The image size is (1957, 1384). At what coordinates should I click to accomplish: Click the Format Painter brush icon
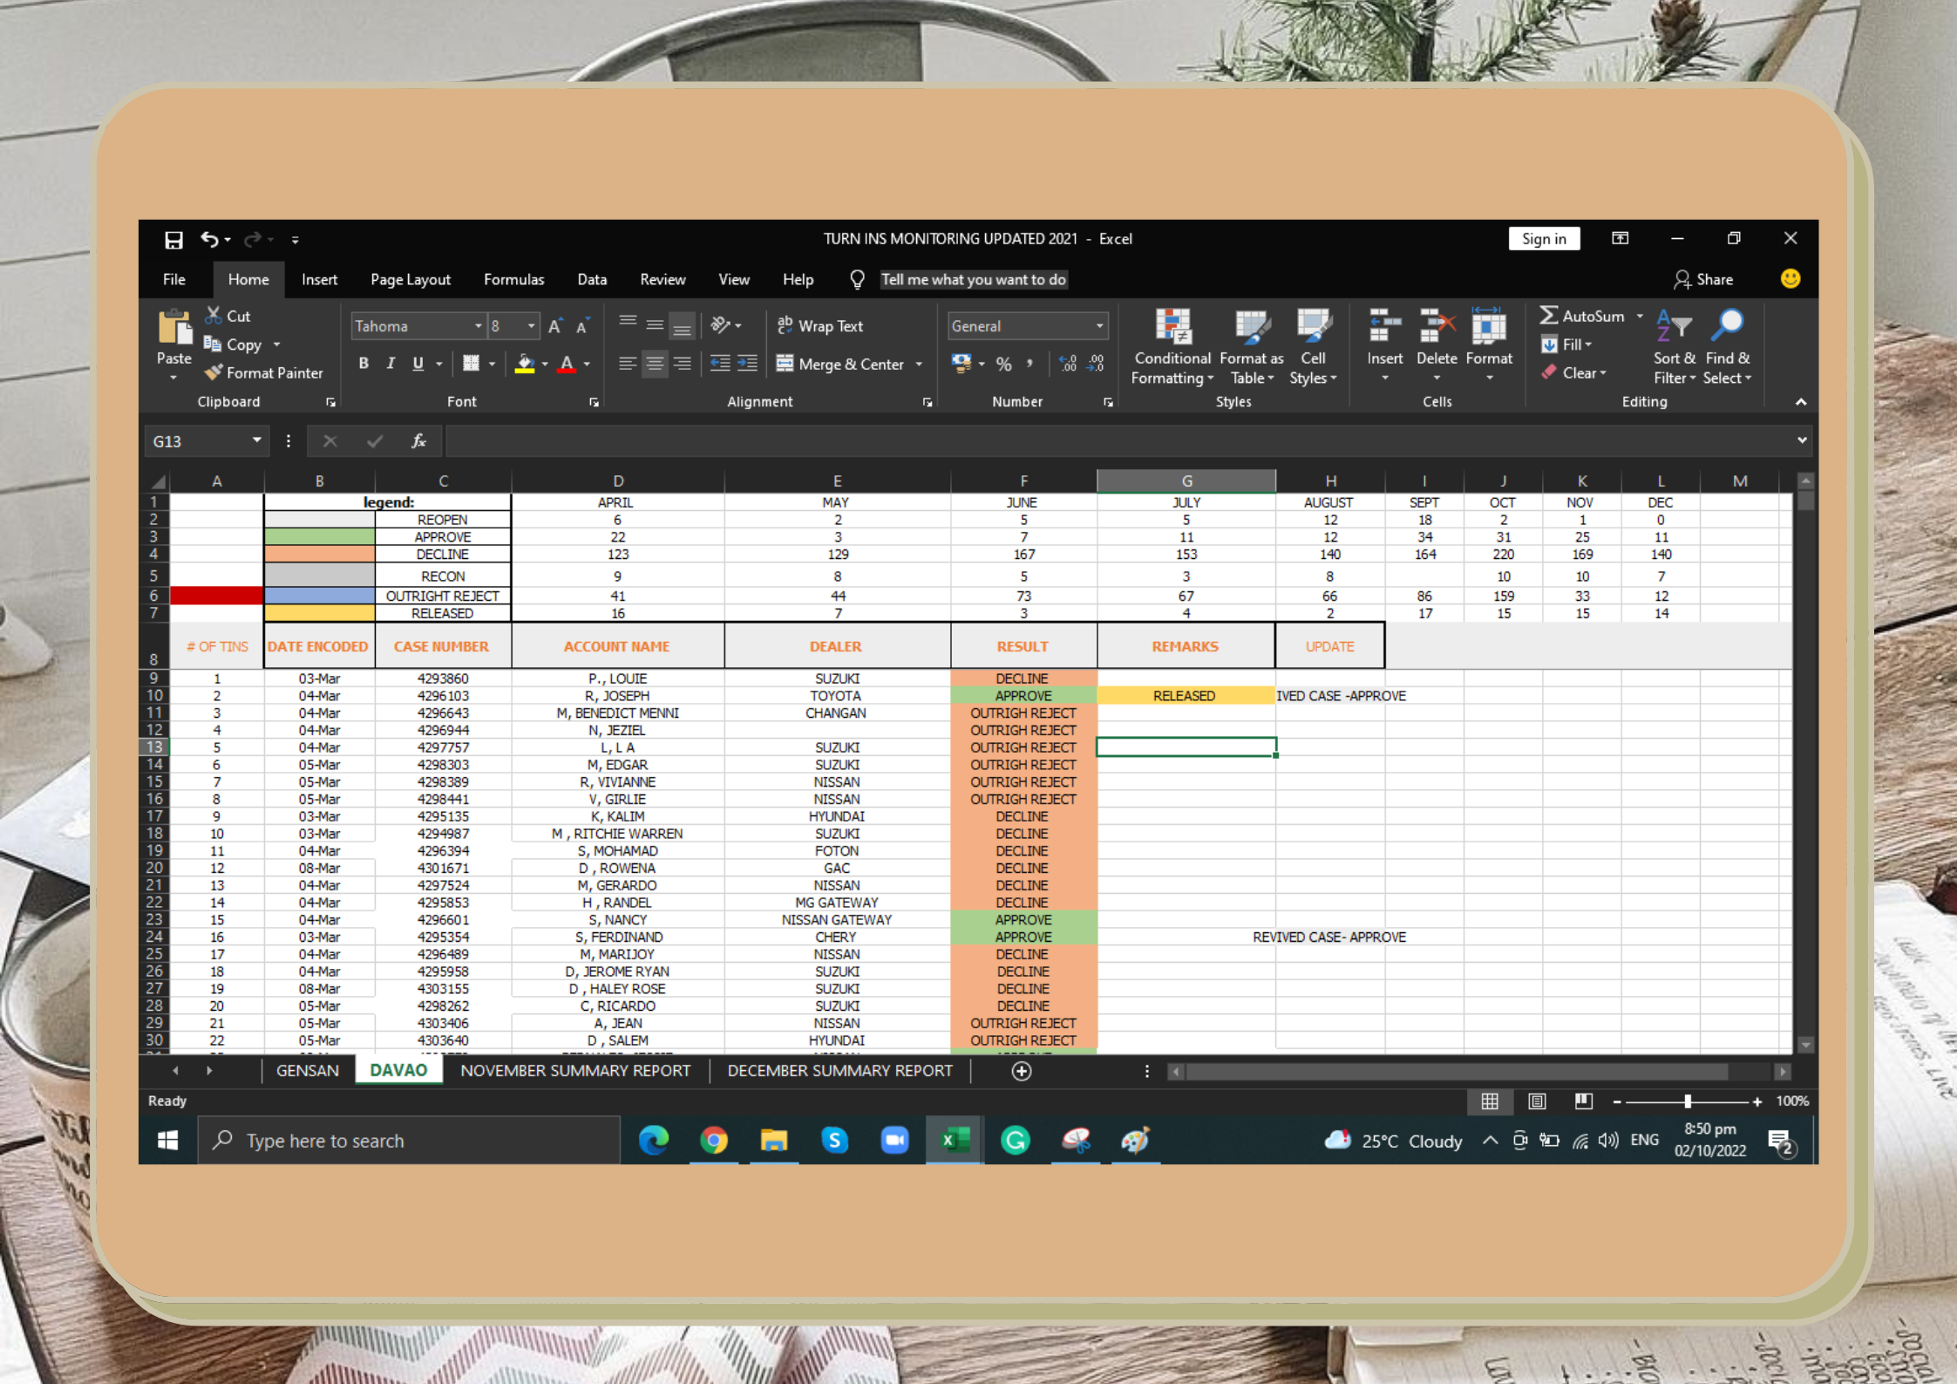point(214,372)
